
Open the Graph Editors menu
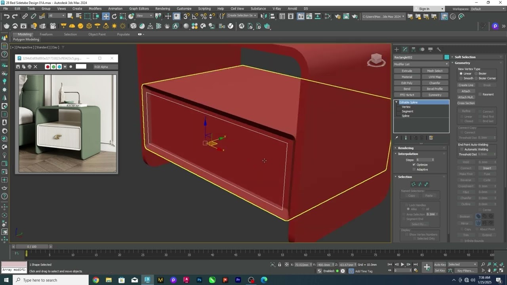(x=139, y=8)
